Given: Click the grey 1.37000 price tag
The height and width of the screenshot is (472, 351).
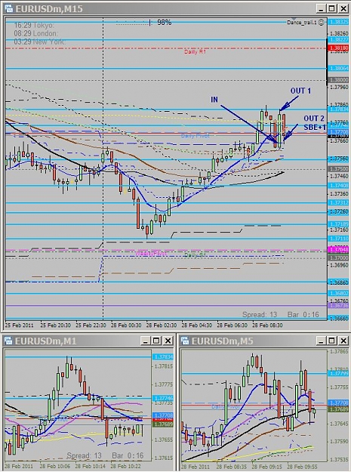Looking at the screenshot, I should 338,258.
